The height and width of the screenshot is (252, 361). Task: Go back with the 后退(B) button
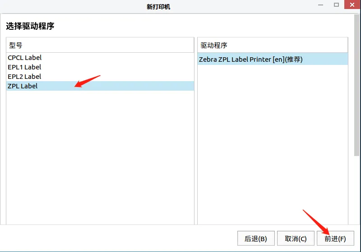tap(256, 238)
